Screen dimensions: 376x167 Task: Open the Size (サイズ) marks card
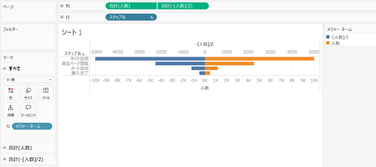click(28, 92)
